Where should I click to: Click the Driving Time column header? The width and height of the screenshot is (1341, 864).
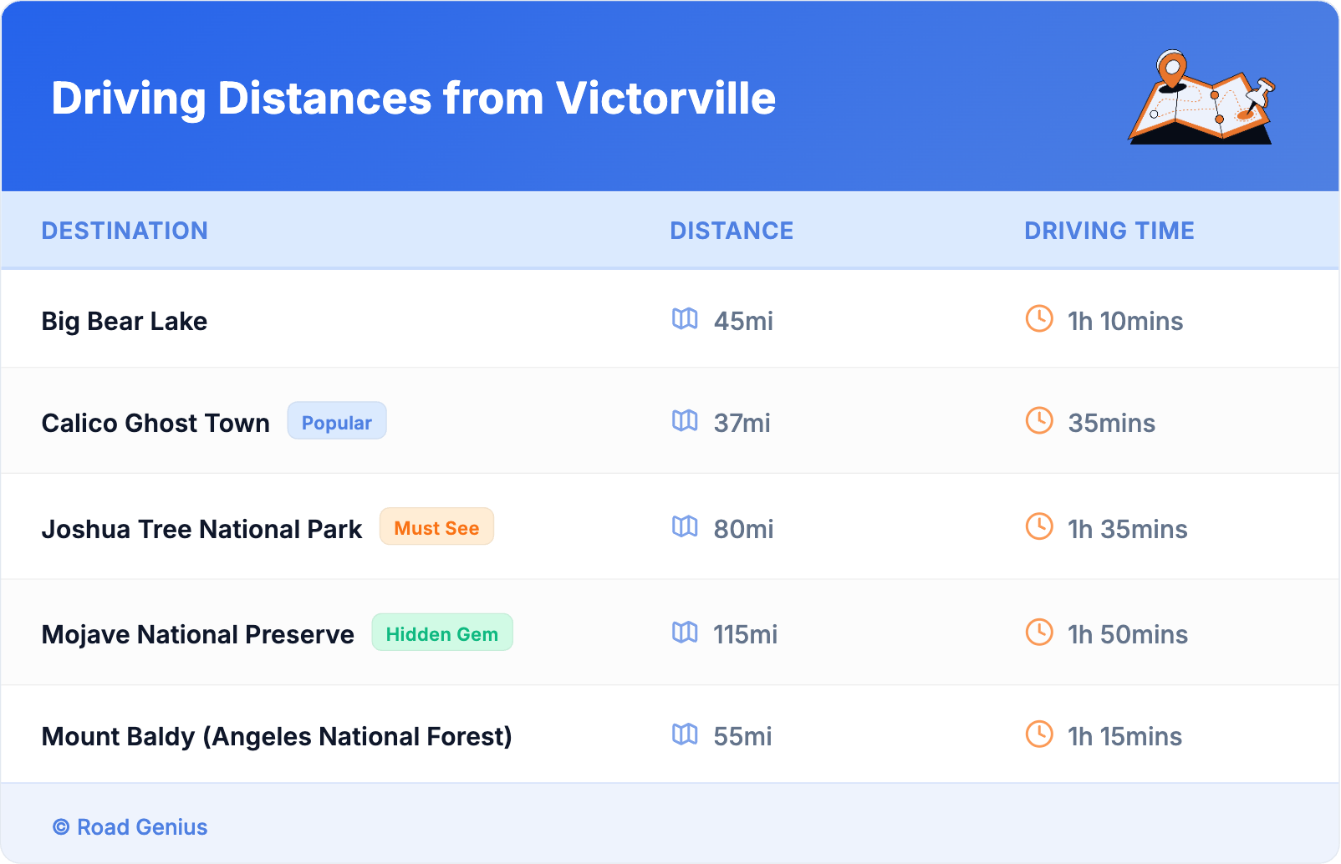coord(1109,231)
